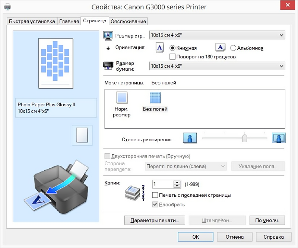Click the maximum extension amount icon
Screen dimensions: 298x248
coord(279,138)
